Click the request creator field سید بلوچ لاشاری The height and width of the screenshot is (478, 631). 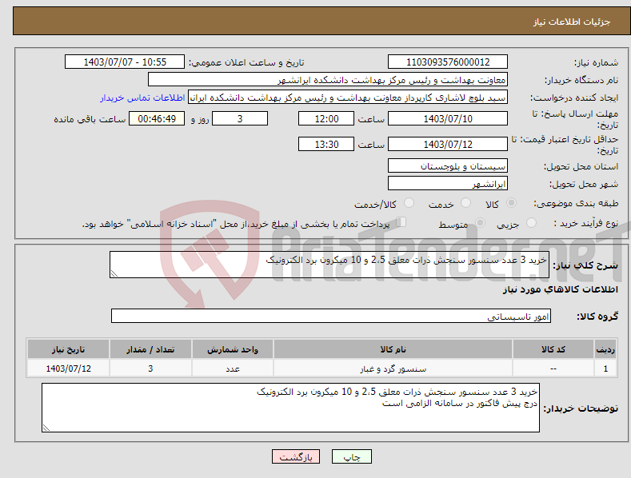[348, 98]
